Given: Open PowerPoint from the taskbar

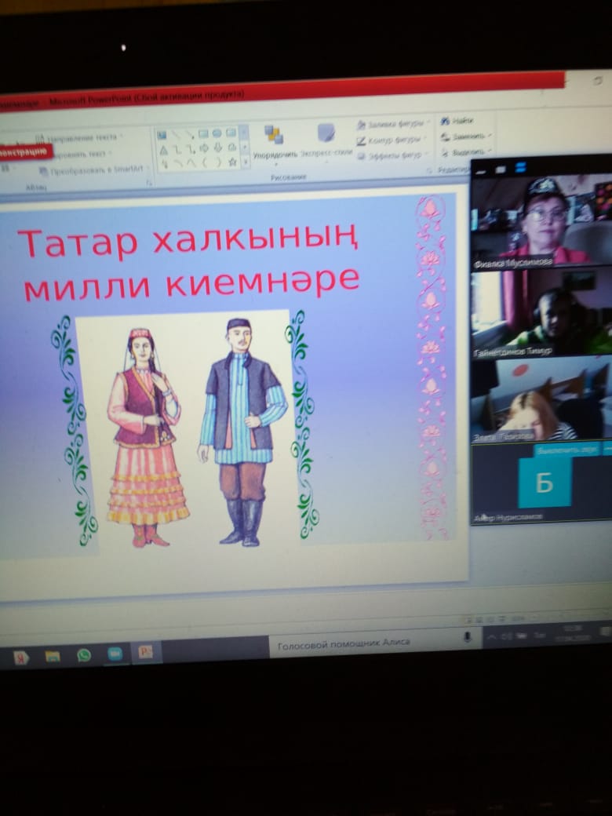Looking at the screenshot, I should coord(145,651).
